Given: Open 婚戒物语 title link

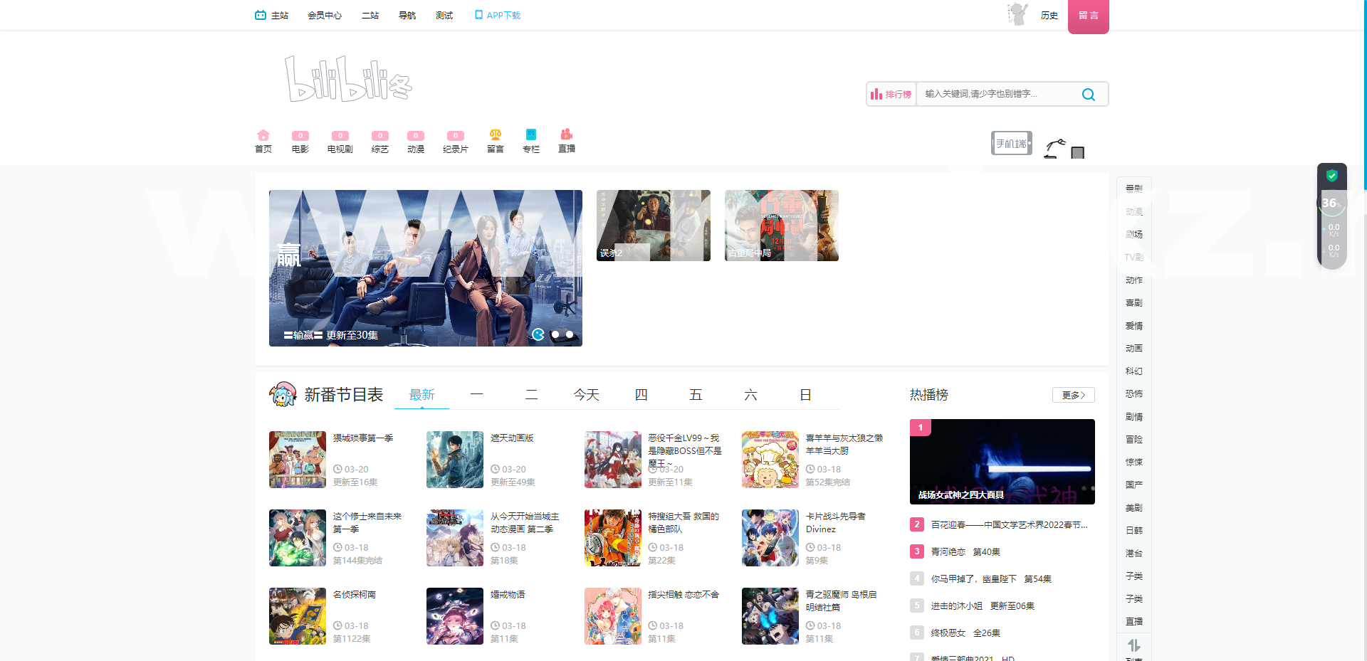Looking at the screenshot, I should [x=508, y=595].
